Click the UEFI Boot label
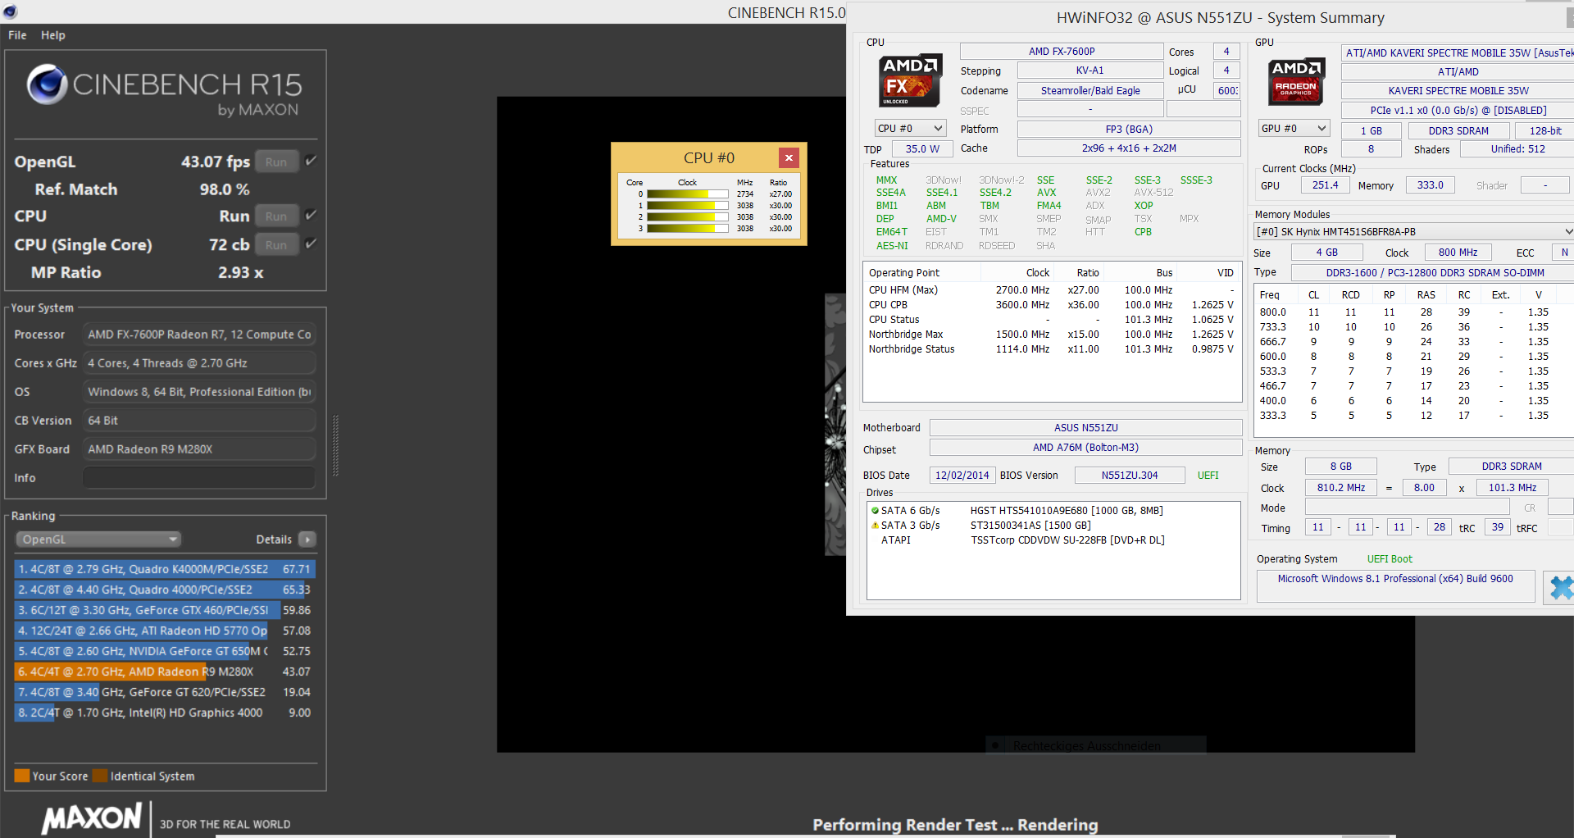 tap(1390, 559)
